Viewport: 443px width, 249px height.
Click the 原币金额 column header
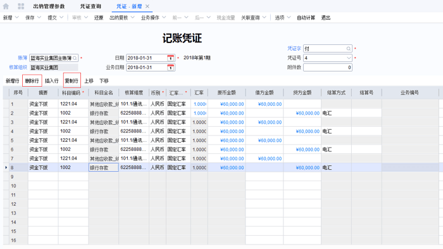point(227,93)
